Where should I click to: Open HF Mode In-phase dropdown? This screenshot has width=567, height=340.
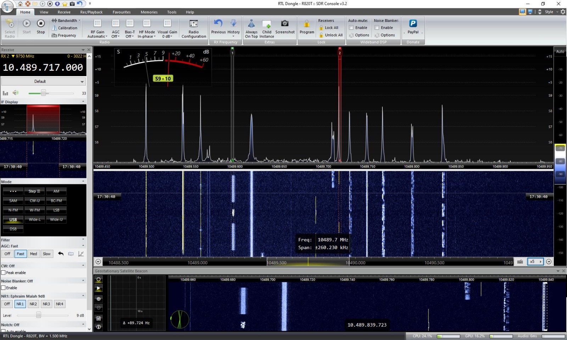[x=147, y=28]
